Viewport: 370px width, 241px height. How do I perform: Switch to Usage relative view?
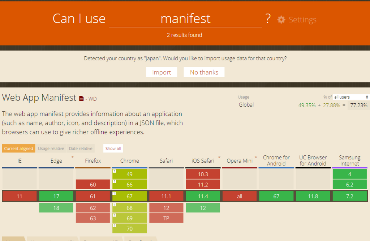(x=51, y=149)
